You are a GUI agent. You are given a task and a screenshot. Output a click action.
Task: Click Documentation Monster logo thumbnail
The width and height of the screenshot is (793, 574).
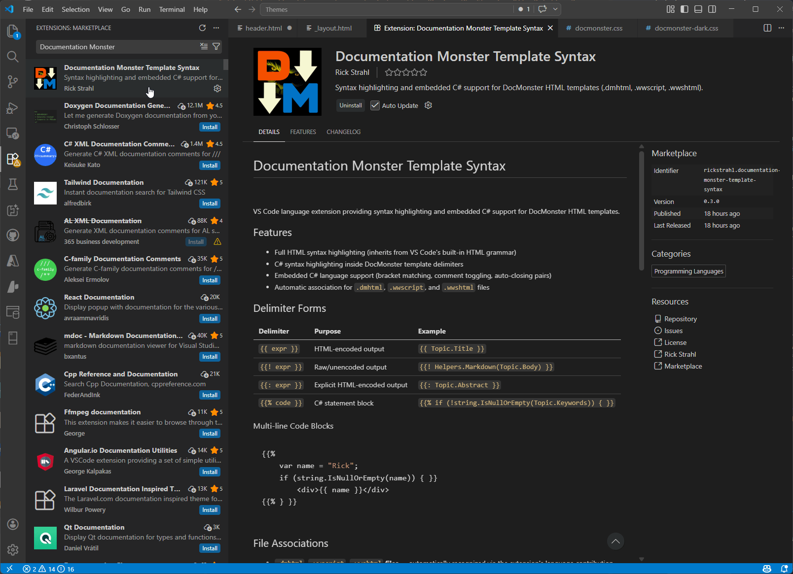pos(45,78)
